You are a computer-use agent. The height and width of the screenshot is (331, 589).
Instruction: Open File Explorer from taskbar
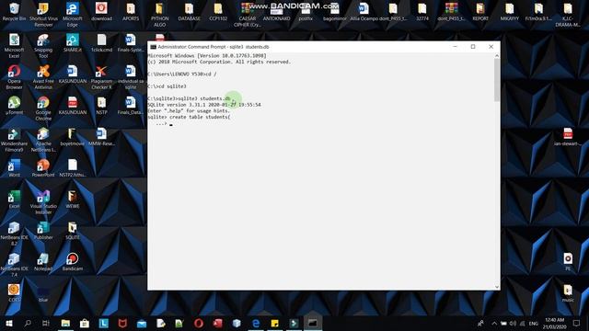(x=65, y=323)
